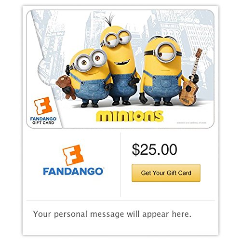This screenshot has width=241, height=241.
Task: Select the orange Fandango F logo on card
Action: pyautogui.click(x=43, y=106)
